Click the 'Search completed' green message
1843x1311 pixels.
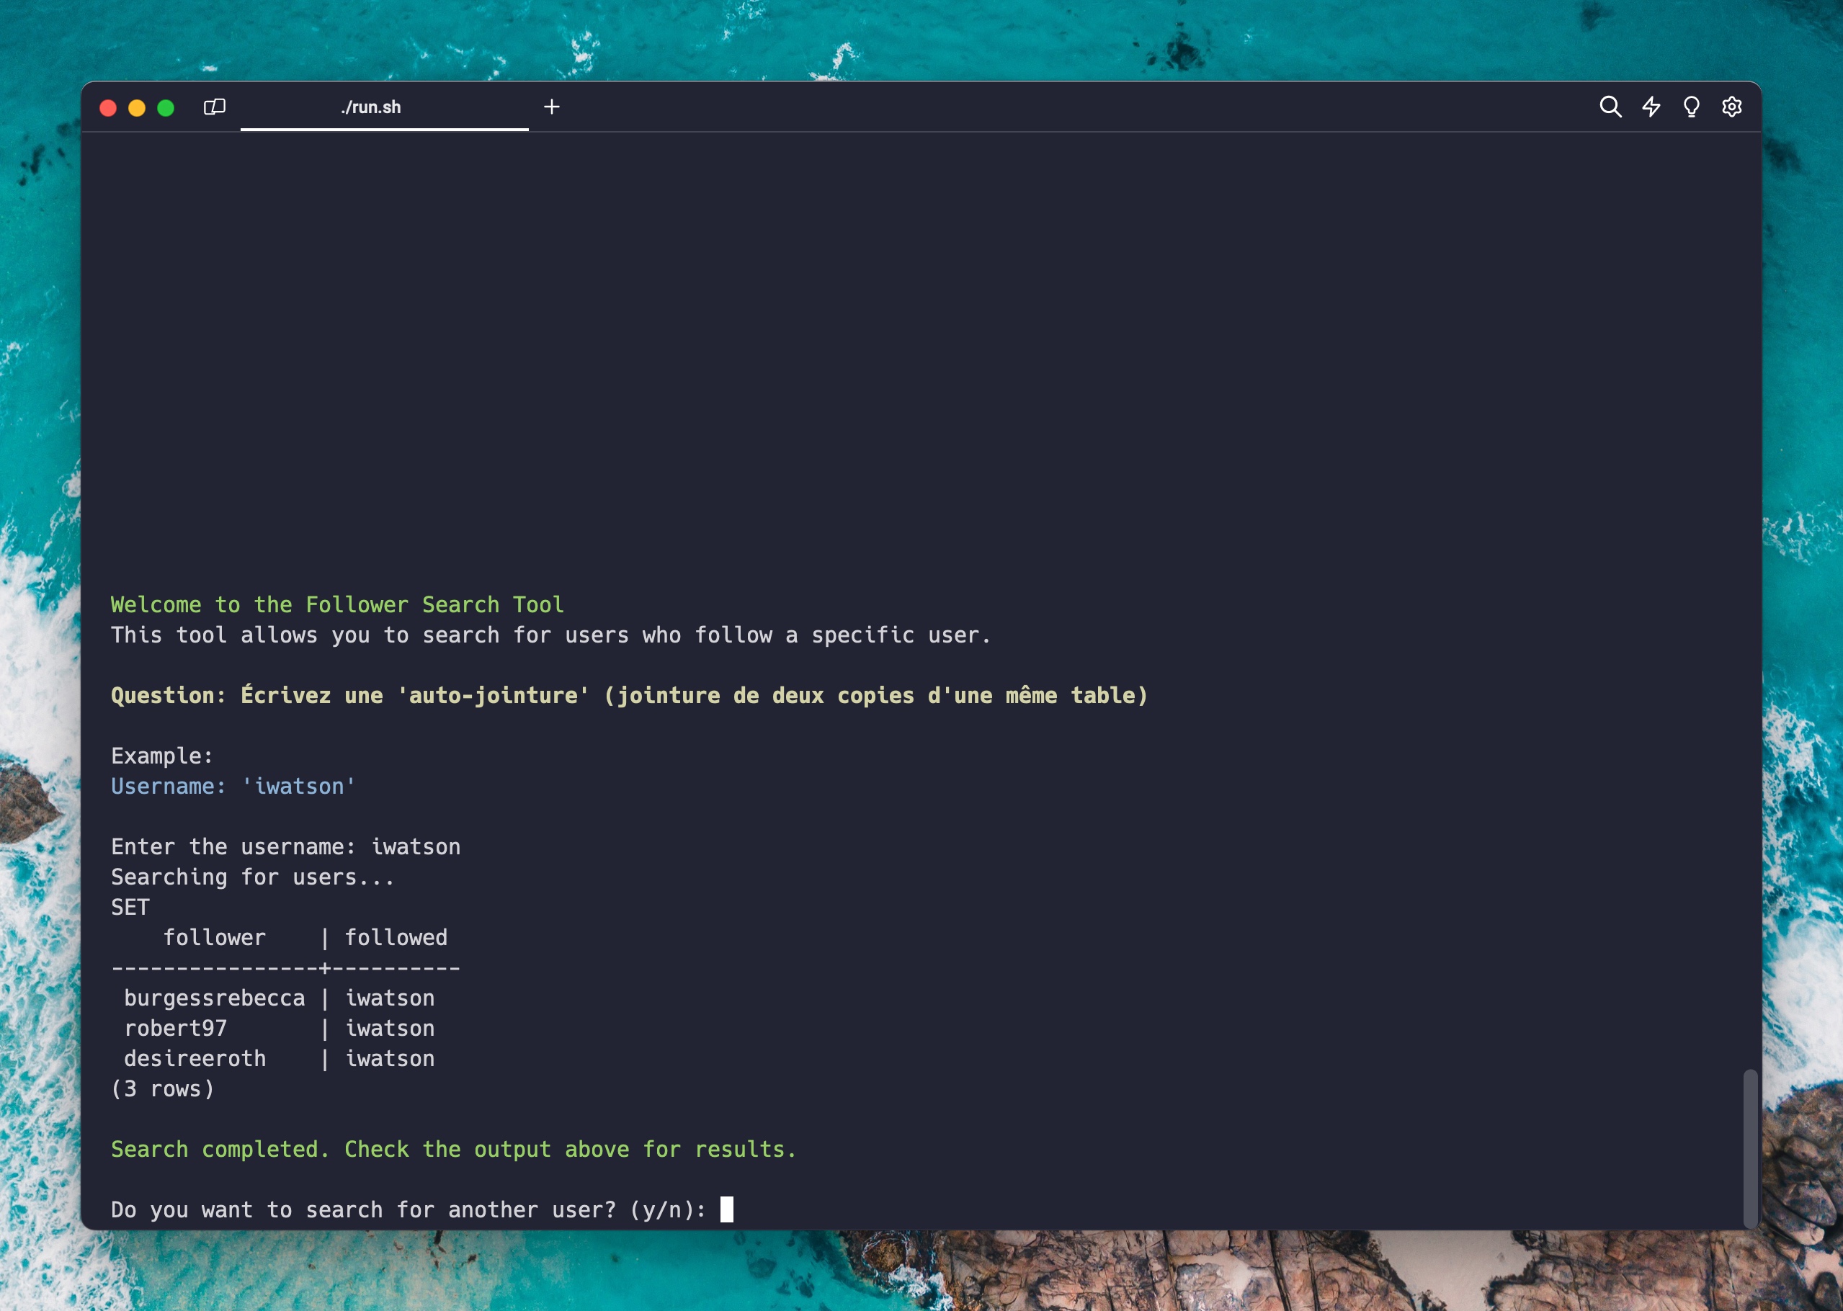453,1150
